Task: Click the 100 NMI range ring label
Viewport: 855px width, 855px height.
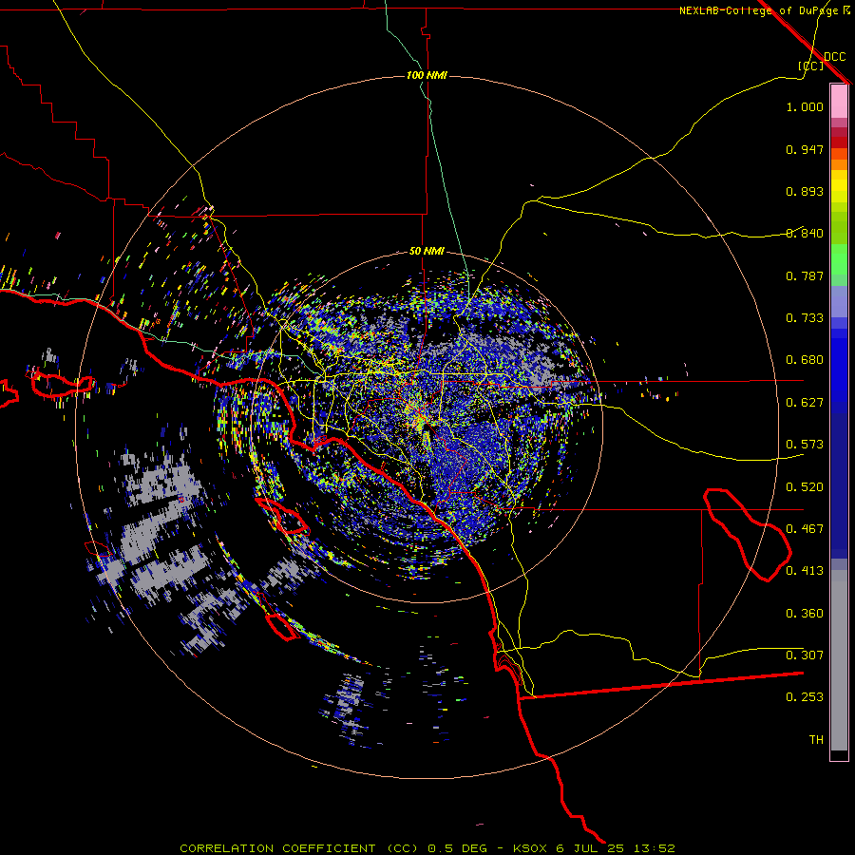Action: click(427, 75)
